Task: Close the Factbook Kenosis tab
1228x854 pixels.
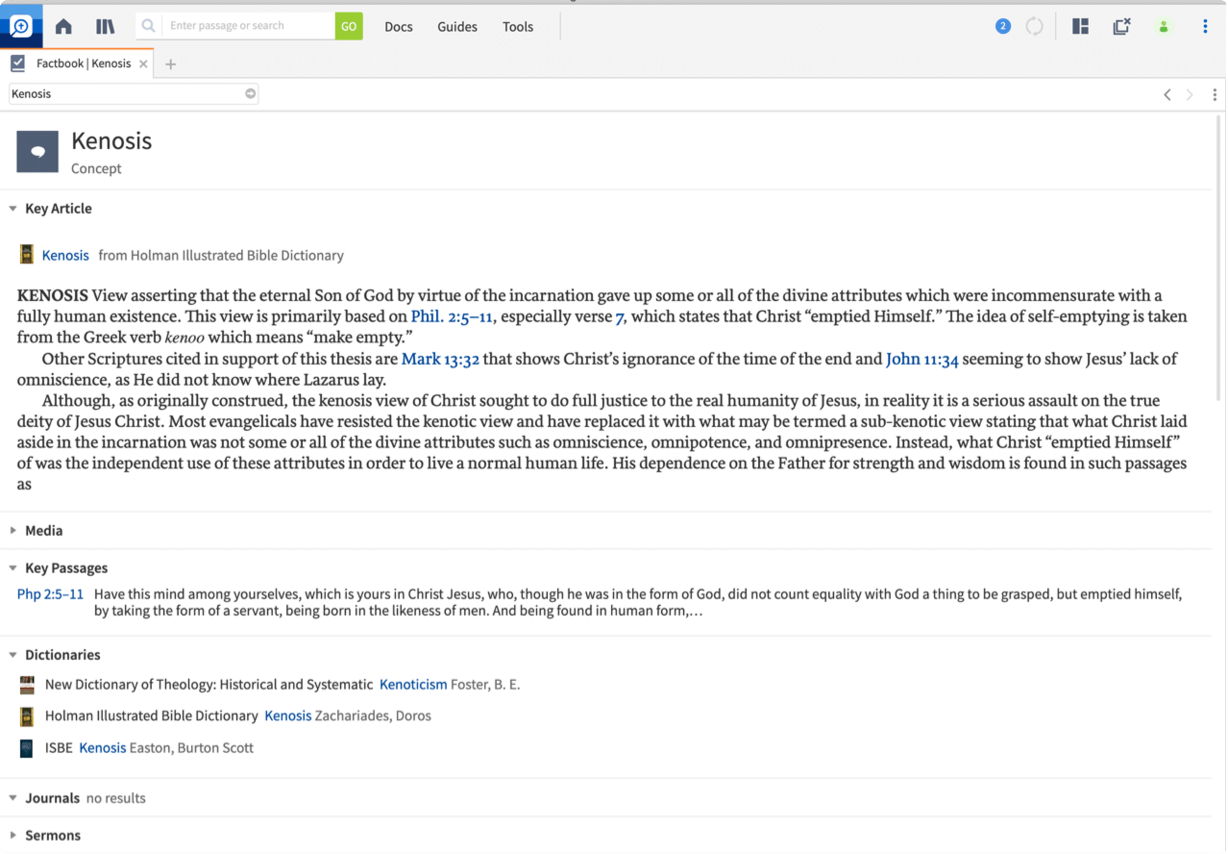Action: pyautogui.click(x=143, y=64)
